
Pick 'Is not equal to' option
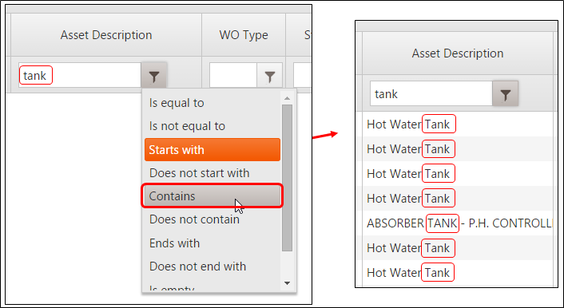212,126
